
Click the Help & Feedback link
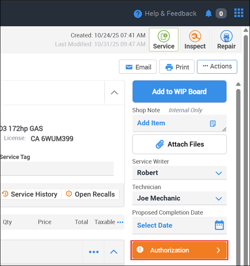(x=165, y=14)
